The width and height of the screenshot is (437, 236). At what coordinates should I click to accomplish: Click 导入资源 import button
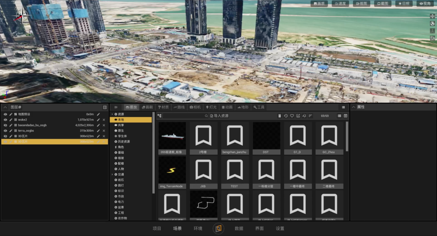click(x=219, y=116)
